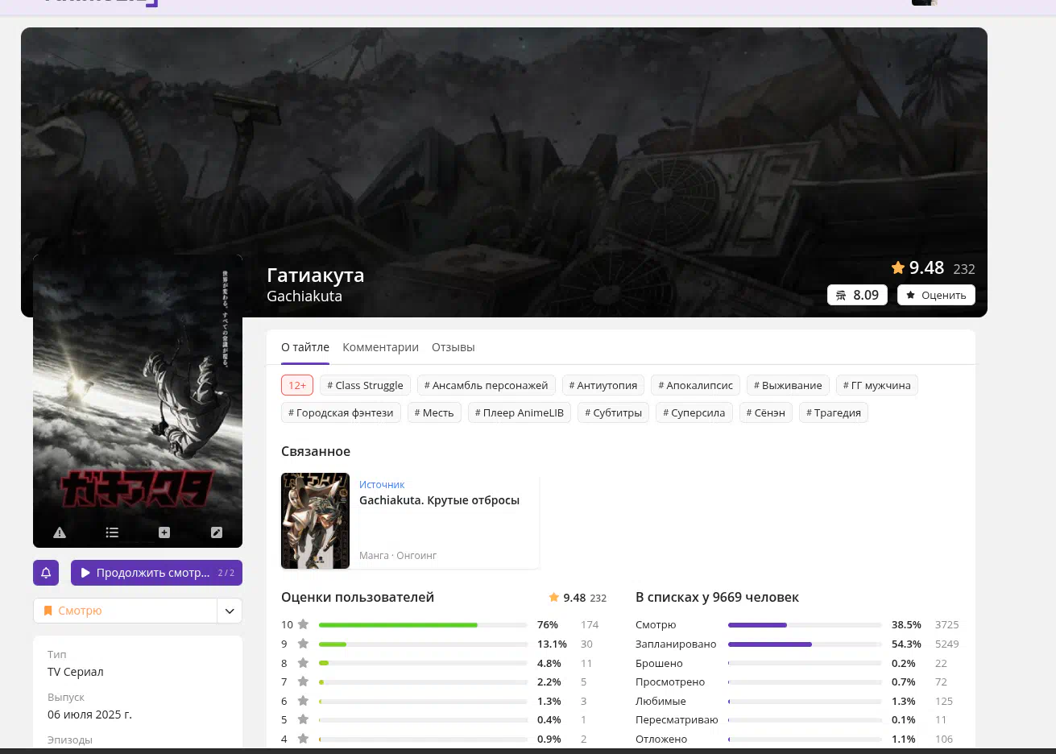Click the Просмотрено list row label
1056x754 pixels.
pos(670,681)
